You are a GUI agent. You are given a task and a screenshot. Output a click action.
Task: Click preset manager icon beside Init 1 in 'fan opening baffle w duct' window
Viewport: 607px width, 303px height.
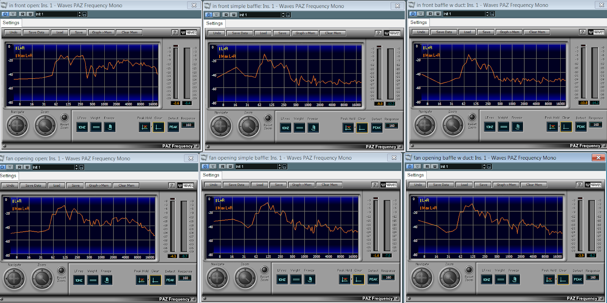(489, 166)
